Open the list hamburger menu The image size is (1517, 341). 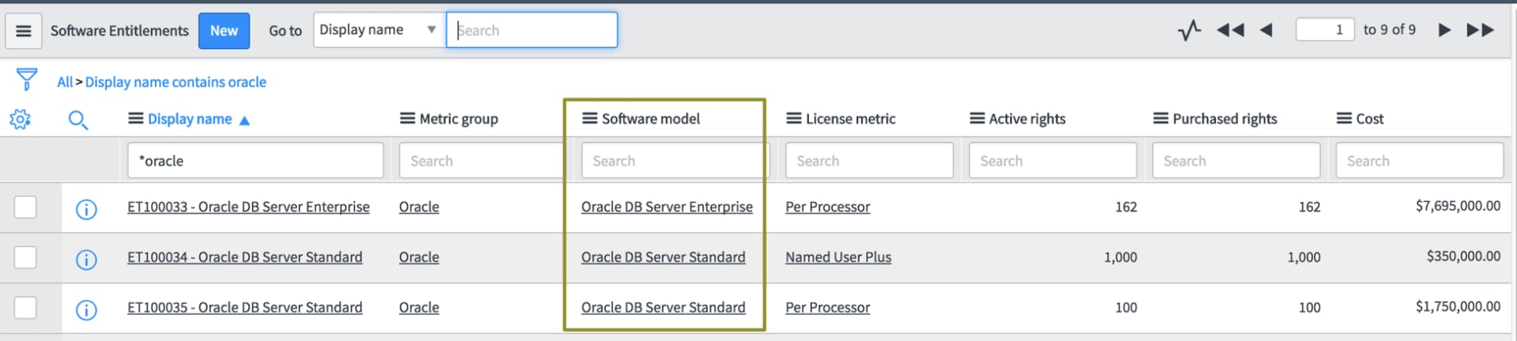[24, 31]
